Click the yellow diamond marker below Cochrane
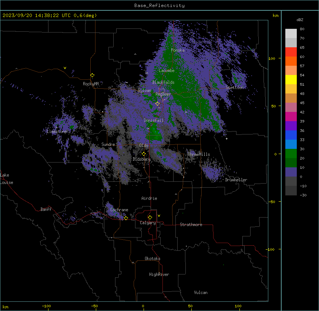The width and height of the screenshot is (319, 311). [x=126, y=218]
